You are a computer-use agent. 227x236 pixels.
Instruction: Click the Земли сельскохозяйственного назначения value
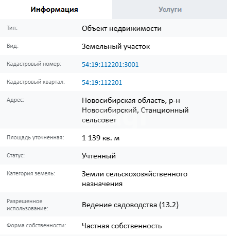coord(134,179)
